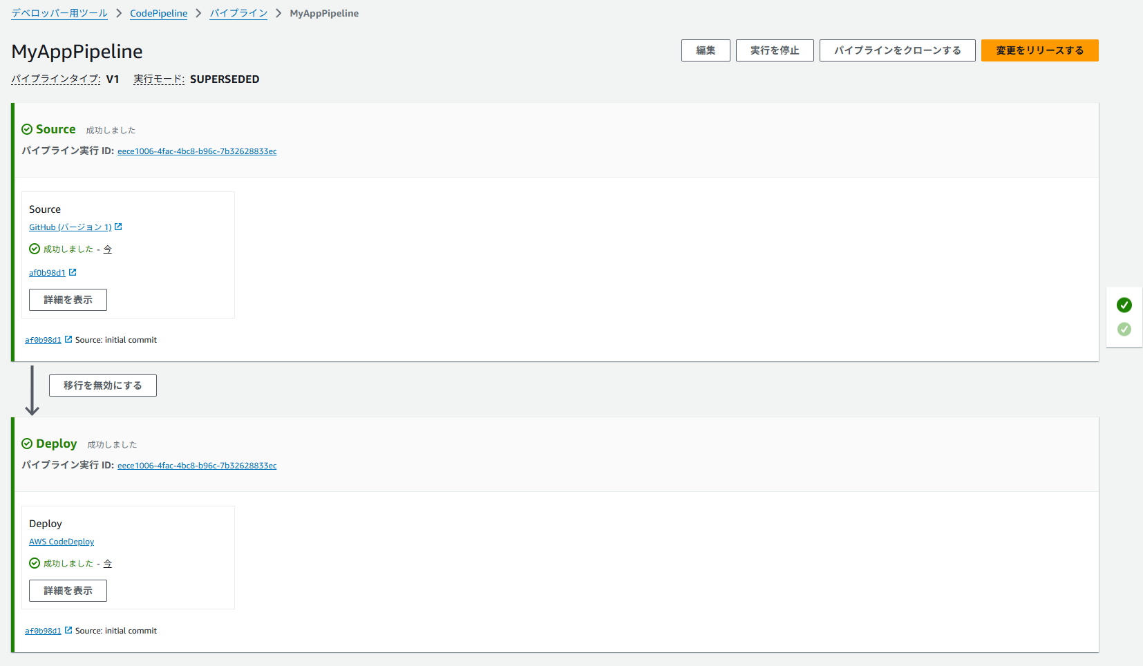This screenshot has height=666, width=1143.
Task: Click 詳細を表示 in the Deploy action card
Action: click(x=68, y=591)
